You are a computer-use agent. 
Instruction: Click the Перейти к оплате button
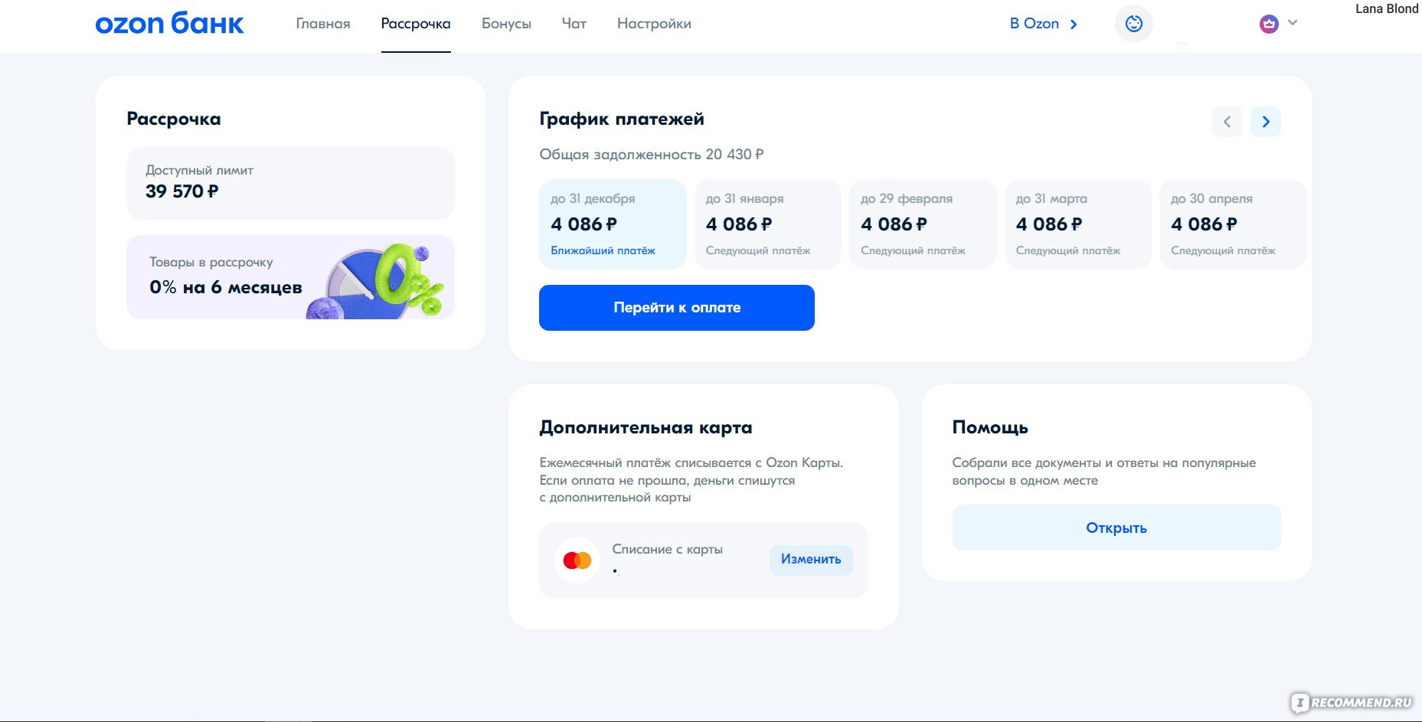677,308
